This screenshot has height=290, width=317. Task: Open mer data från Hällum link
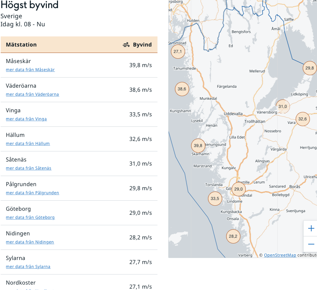[x=28, y=144]
